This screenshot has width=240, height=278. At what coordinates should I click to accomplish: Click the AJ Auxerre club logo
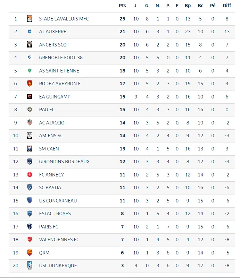[30, 32]
